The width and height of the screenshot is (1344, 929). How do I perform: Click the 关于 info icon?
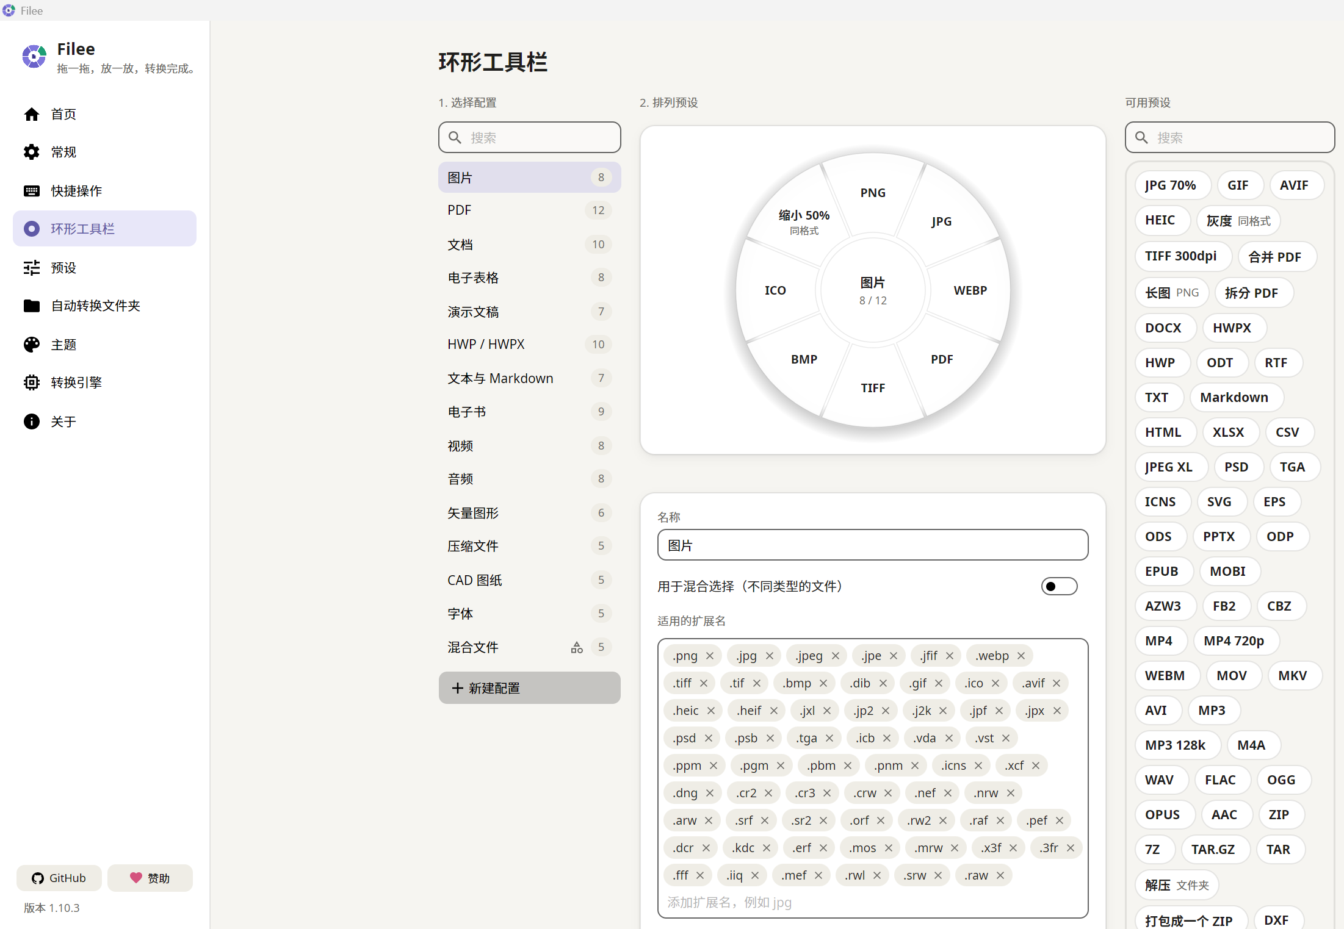[32, 421]
